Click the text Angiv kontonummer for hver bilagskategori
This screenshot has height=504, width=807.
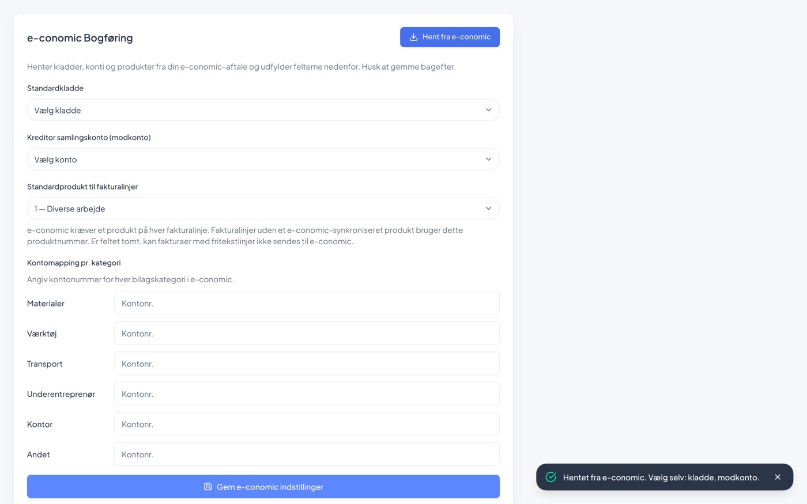click(130, 279)
